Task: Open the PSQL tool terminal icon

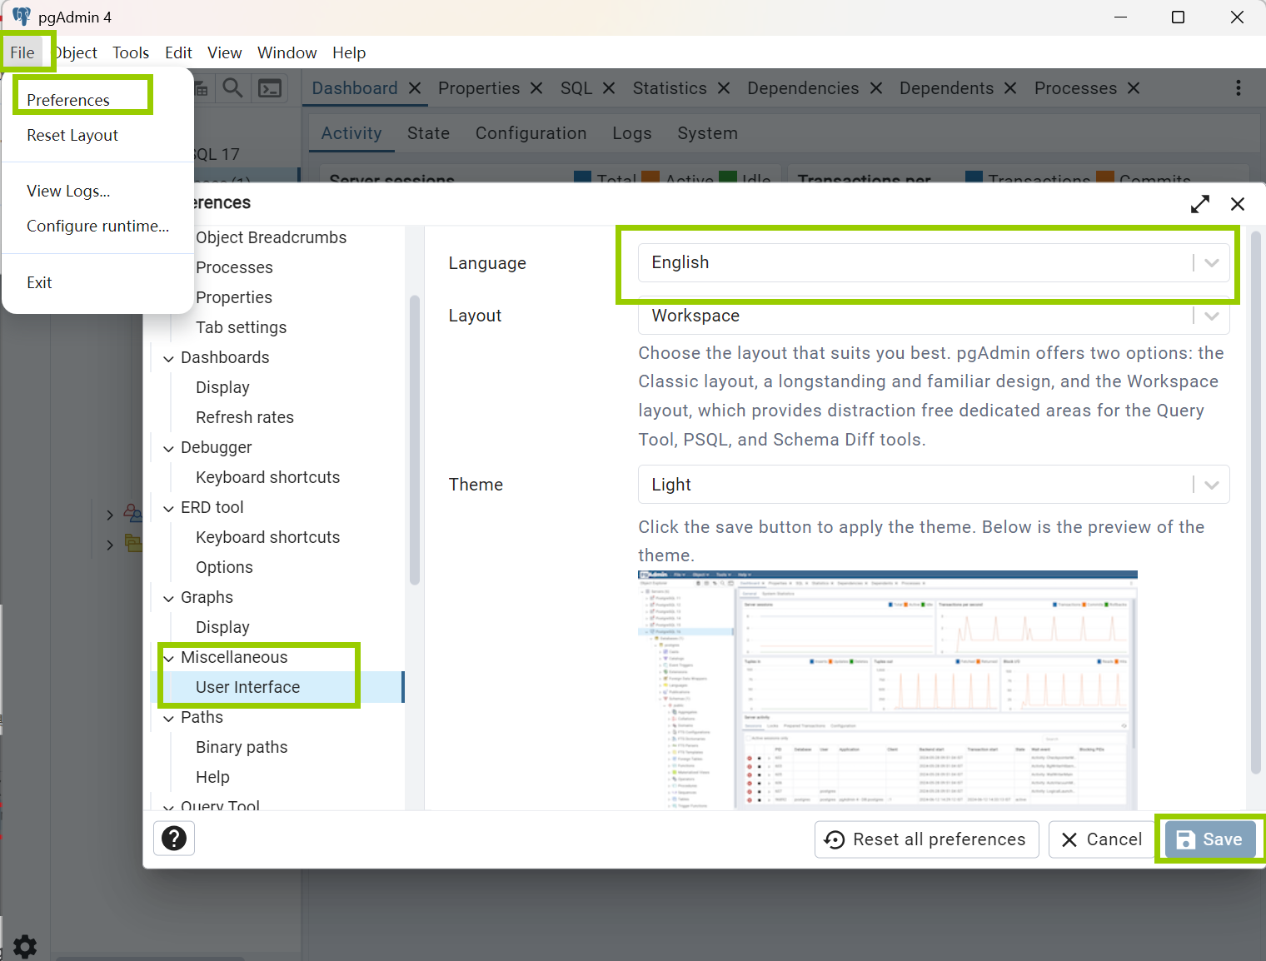Action: coord(270,88)
